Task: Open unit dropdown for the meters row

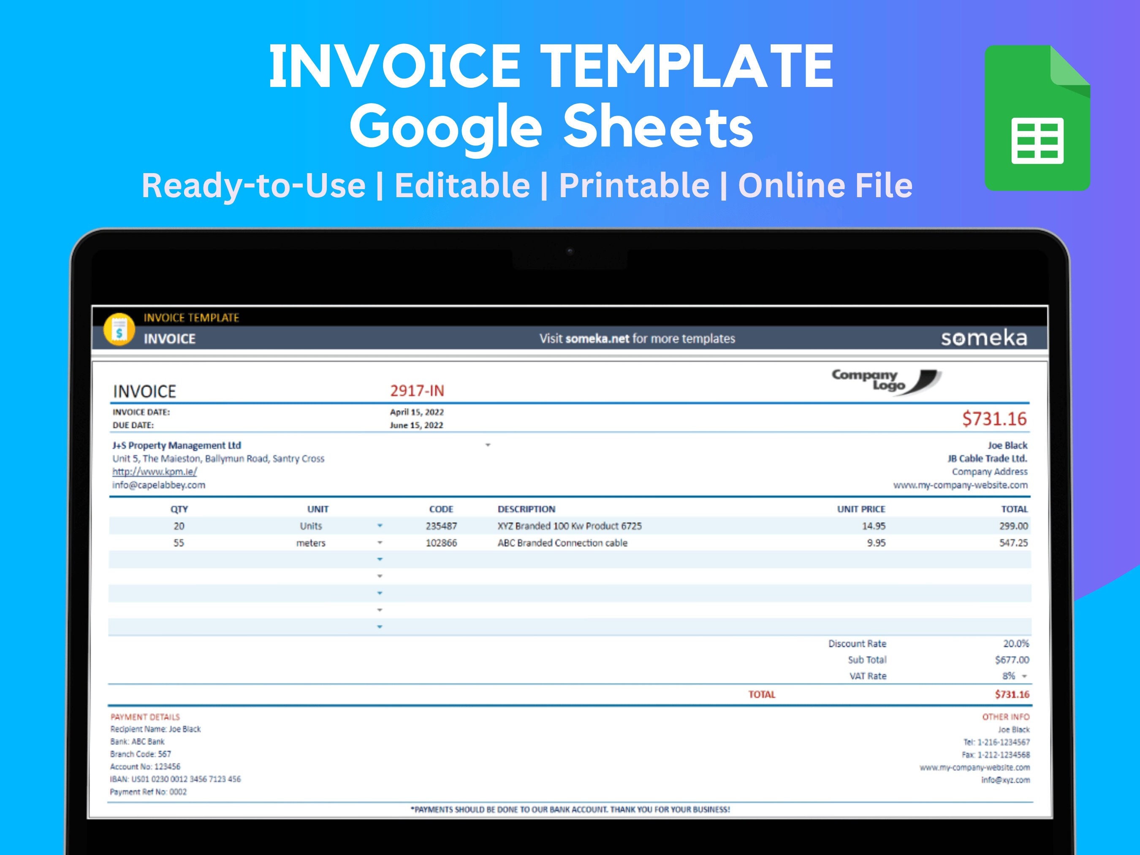Action: click(380, 543)
